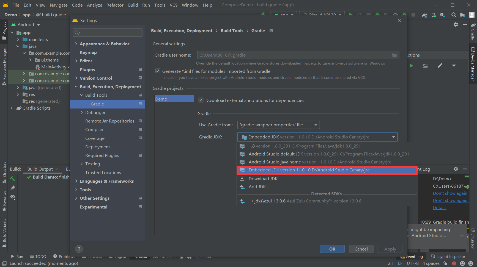Open the Resource Manager side tab
The image size is (477, 267).
tap(4, 66)
